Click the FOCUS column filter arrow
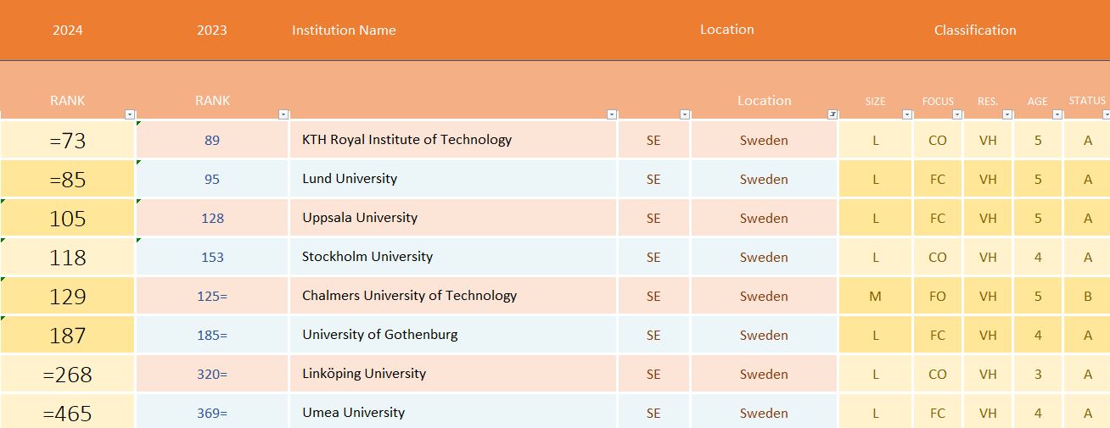The image size is (1110, 428). [957, 114]
